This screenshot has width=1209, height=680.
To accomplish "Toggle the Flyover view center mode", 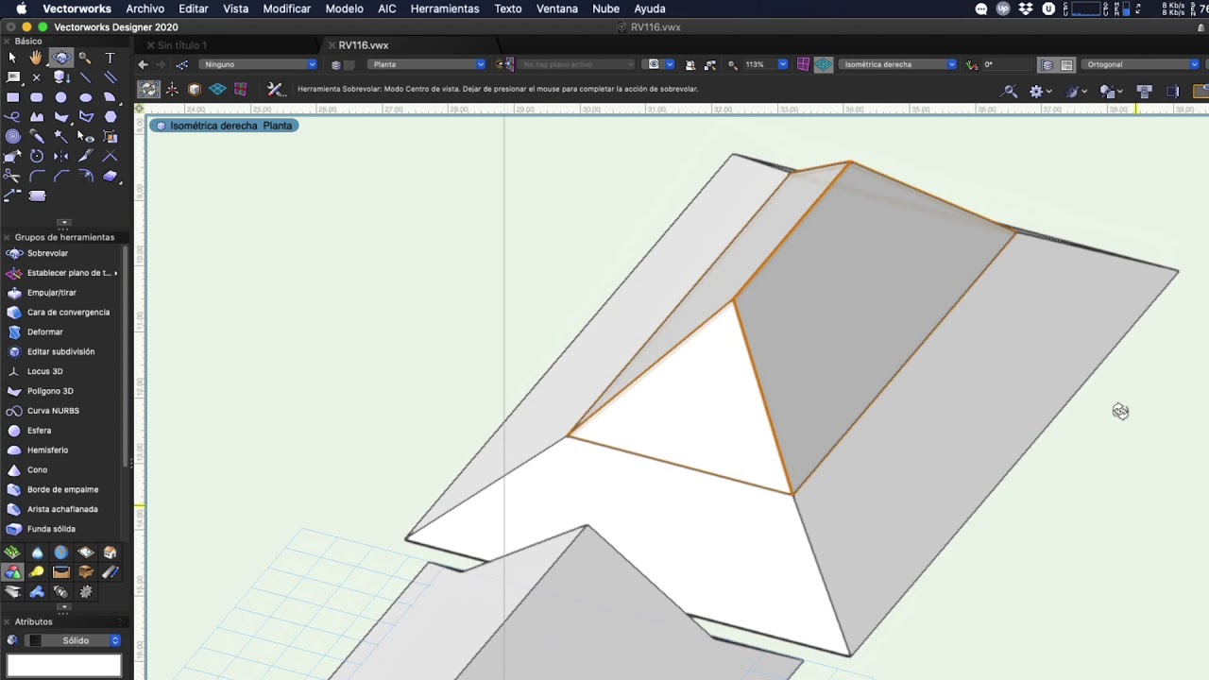I will coord(149,89).
